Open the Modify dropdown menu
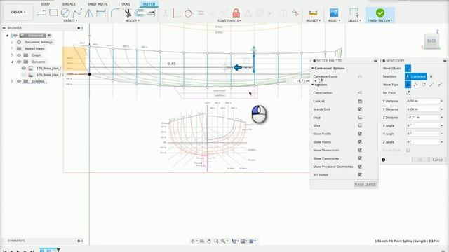The width and height of the screenshot is (449, 252). point(133,20)
